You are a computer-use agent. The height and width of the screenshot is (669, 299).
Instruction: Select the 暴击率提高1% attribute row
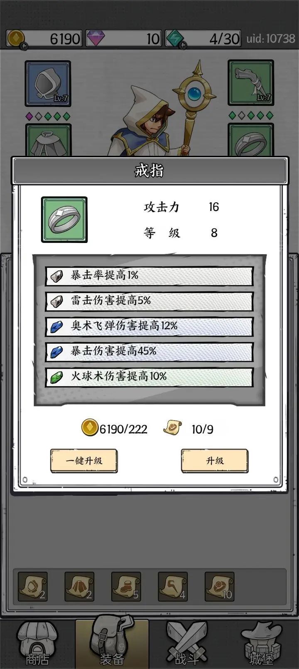tap(149, 275)
